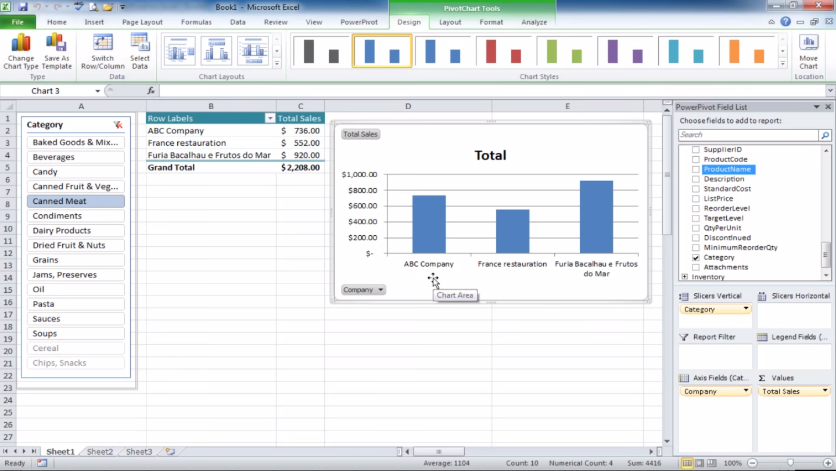The image size is (836, 471).
Task: Select the second chart layout thumbnail
Action: (216, 51)
